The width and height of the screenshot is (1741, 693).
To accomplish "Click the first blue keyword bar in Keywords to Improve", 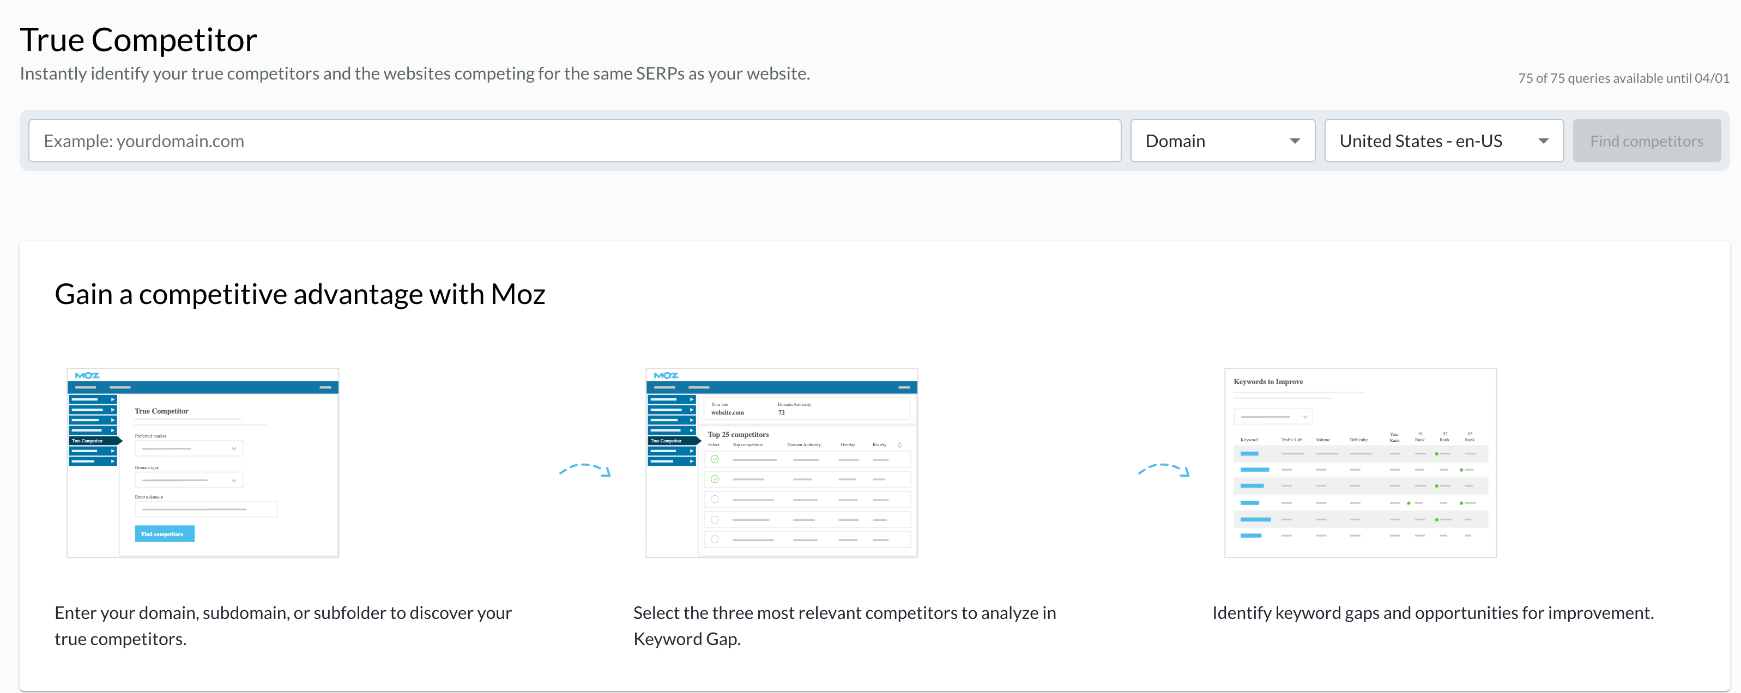I will [x=1250, y=454].
